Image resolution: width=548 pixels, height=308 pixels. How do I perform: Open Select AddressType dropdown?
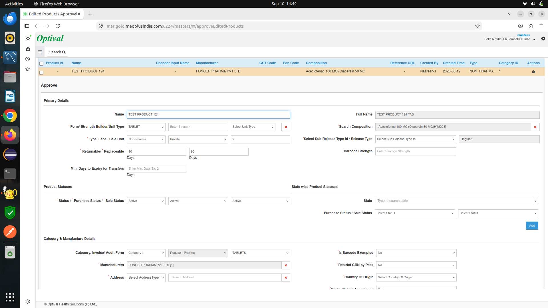(x=146, y=278)
